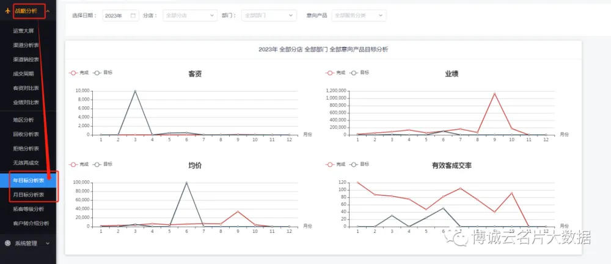The height and width of the screenshot is (264, 611).
Task: Toggle 目标 legend in the 有效客成交率 chart
Action: tap(359, 164)
